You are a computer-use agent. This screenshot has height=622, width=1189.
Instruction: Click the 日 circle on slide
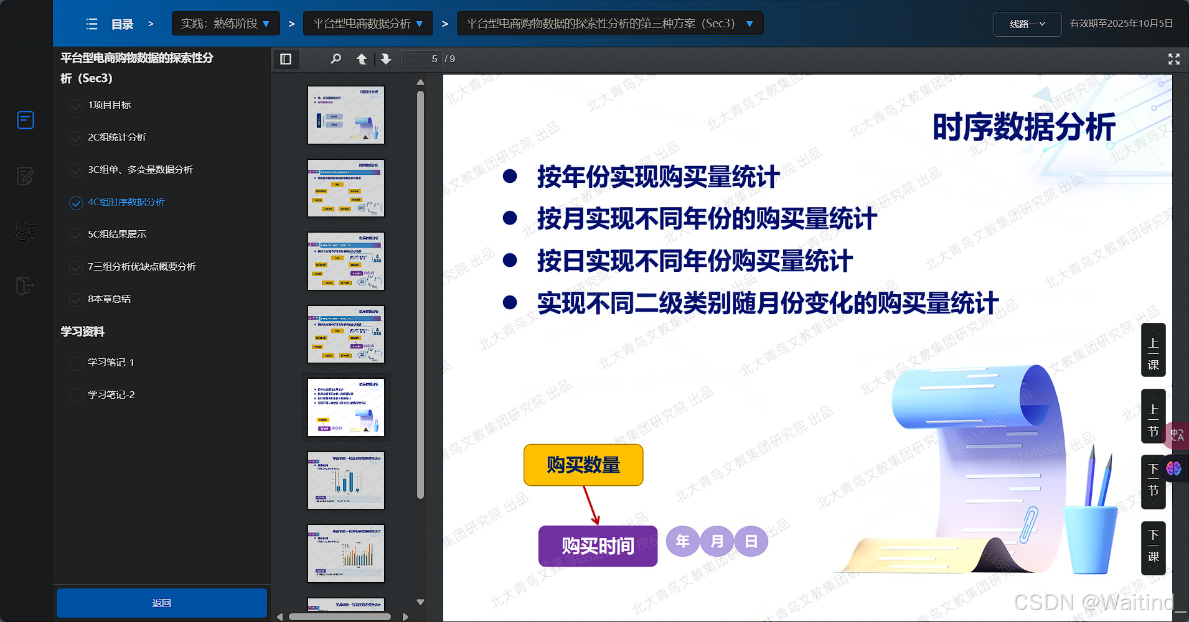pyautogui.click(x=751, y=541)
